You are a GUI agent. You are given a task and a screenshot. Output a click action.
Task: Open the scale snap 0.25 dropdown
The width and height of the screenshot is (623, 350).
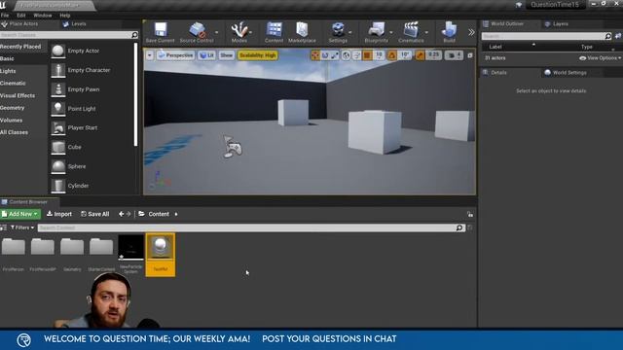[433, 55]
